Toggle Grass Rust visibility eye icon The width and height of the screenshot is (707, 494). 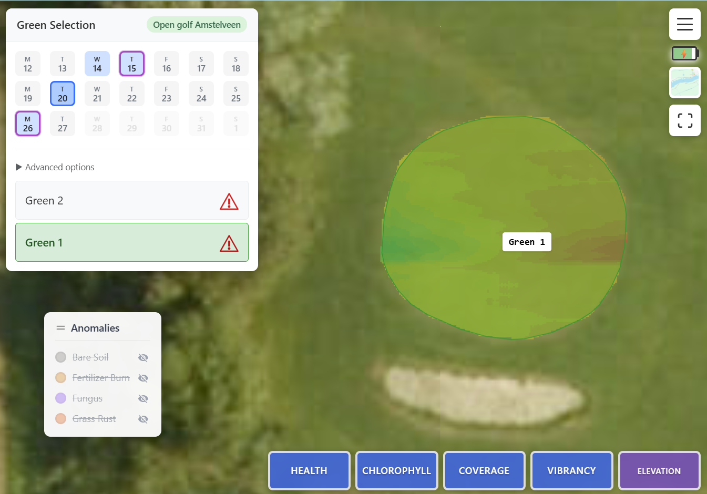pos(143,419)
